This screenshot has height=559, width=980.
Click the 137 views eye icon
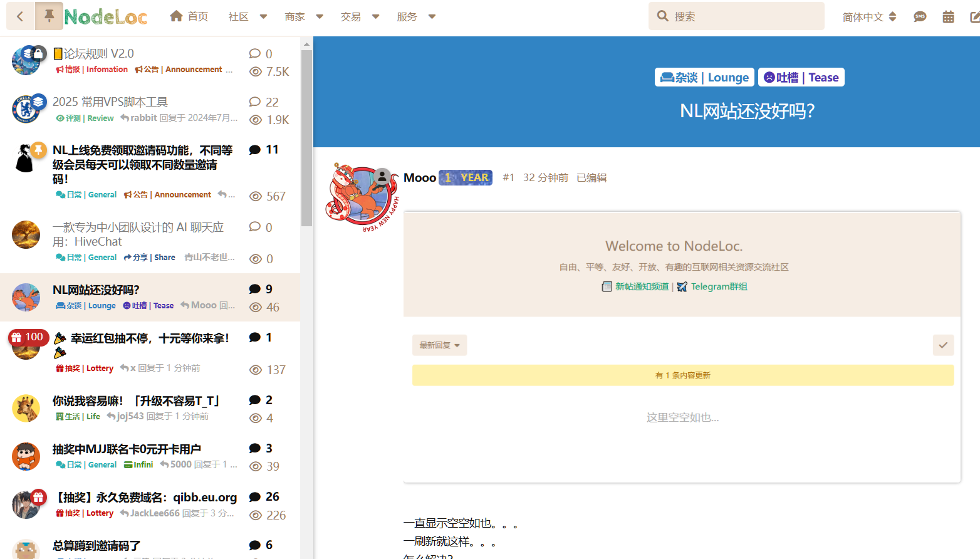(256, 370)
